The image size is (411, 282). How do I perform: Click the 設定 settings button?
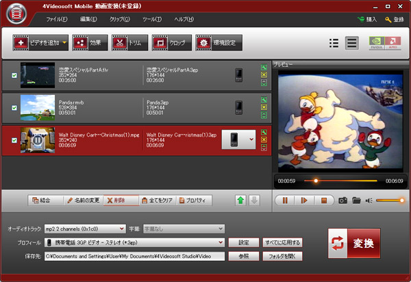pos(244,242)
